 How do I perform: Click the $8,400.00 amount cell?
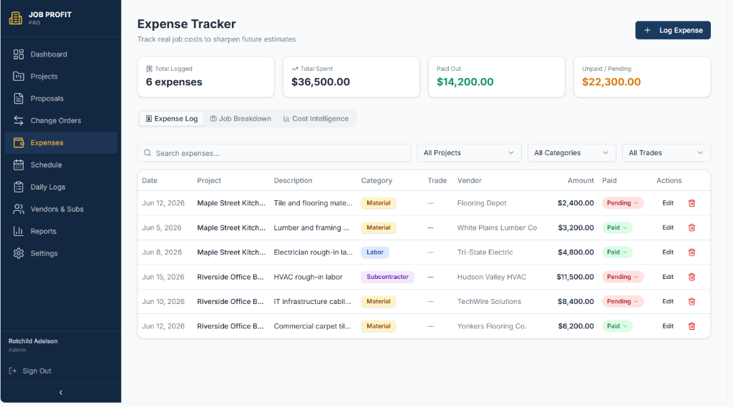pos(576,301)
